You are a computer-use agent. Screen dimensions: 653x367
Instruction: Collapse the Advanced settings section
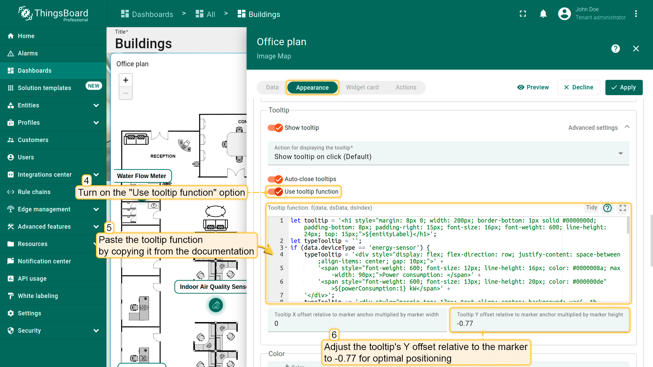click(627, 127)
